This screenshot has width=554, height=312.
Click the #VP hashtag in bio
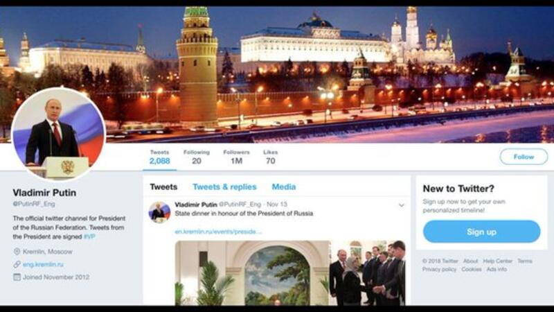pos(89,236)
